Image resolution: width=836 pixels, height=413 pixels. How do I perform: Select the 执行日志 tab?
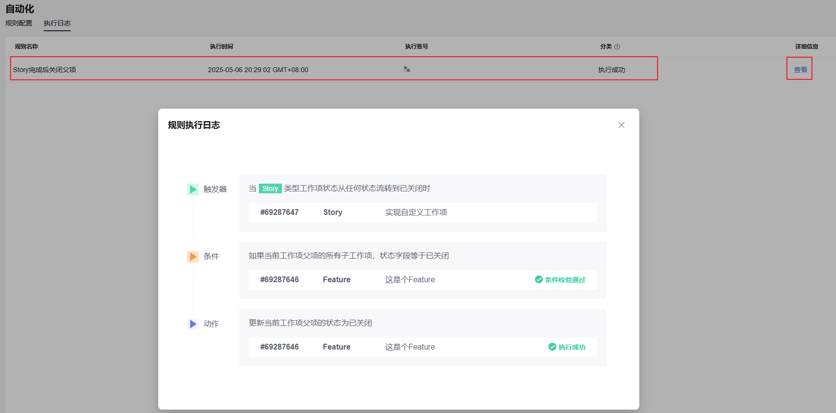tap(57, 23)
